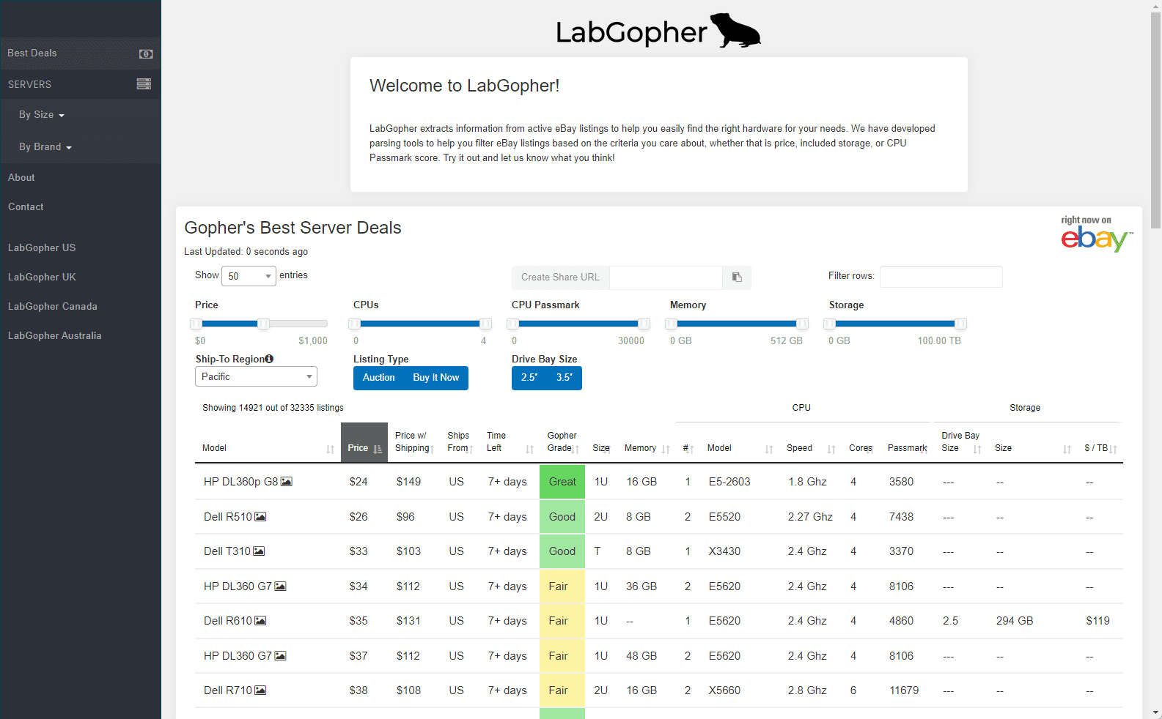Open image icon for Dell R610

coord(260,621)
